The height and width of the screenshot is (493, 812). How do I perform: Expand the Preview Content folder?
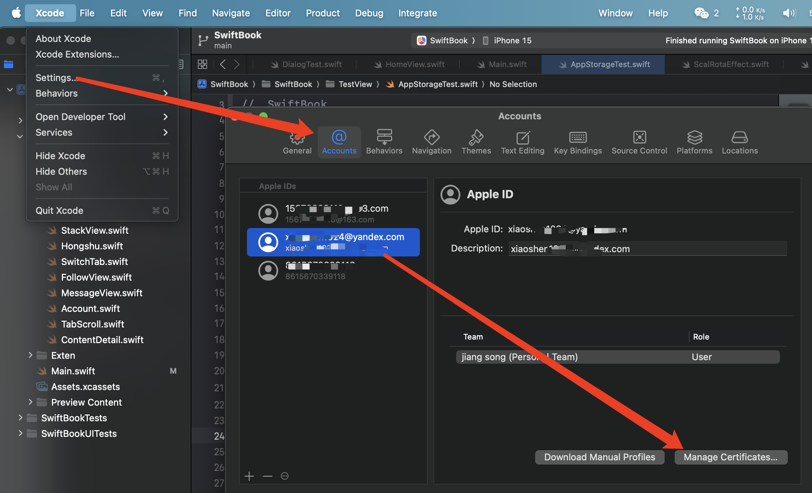(x=30, y=402)
